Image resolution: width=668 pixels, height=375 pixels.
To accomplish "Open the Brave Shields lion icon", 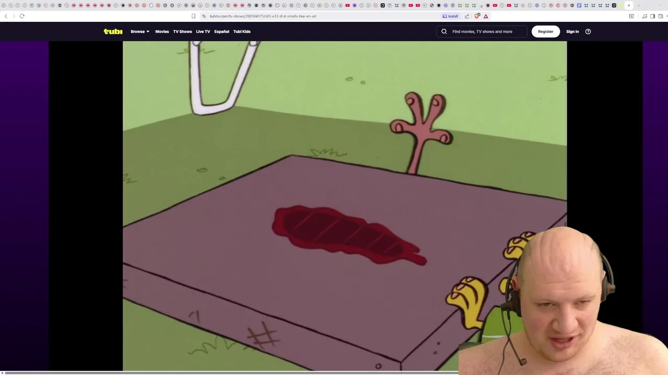I will pos(477,16).
